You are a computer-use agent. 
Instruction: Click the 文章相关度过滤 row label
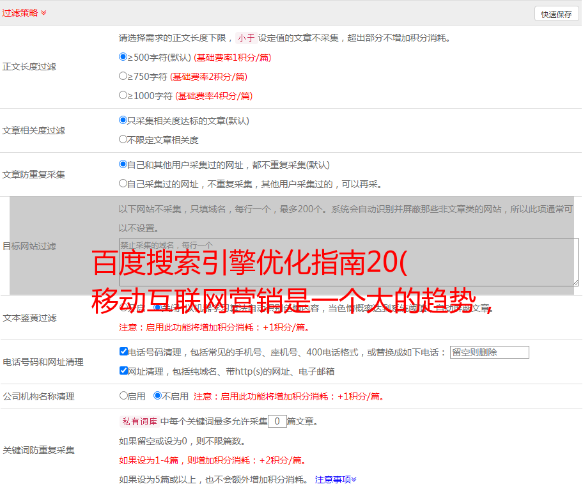pyautogui.click(x=33, y=130)
